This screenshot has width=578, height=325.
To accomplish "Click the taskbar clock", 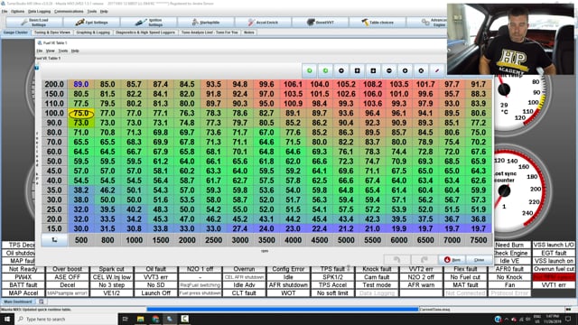I will [552, 319].
